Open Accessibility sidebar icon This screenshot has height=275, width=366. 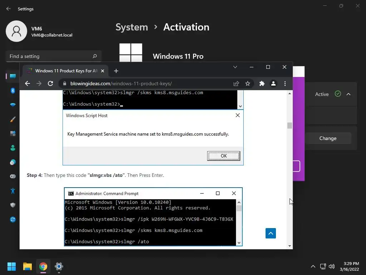point(13,191)
